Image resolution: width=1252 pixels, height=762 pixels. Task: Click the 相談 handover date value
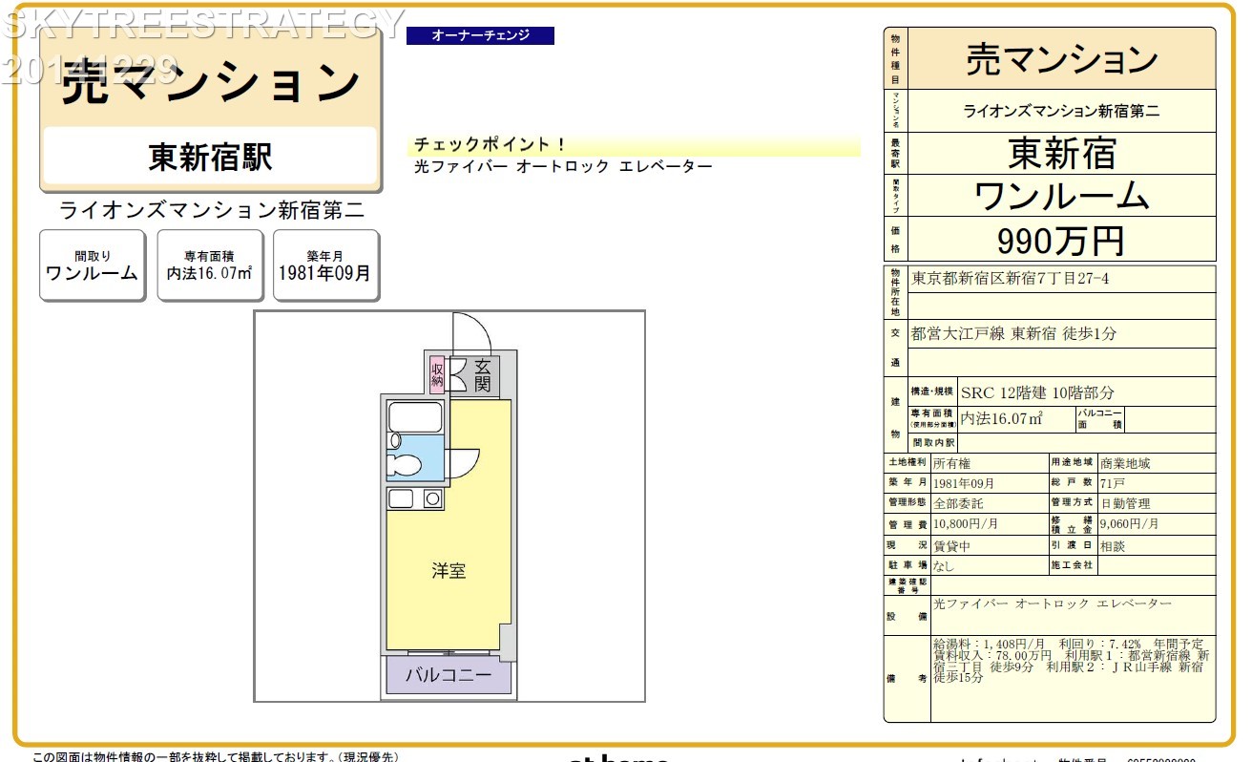pyautogui.click(x=1113, y=546)
